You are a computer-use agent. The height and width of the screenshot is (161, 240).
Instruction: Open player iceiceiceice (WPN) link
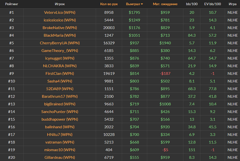(60, 20)
